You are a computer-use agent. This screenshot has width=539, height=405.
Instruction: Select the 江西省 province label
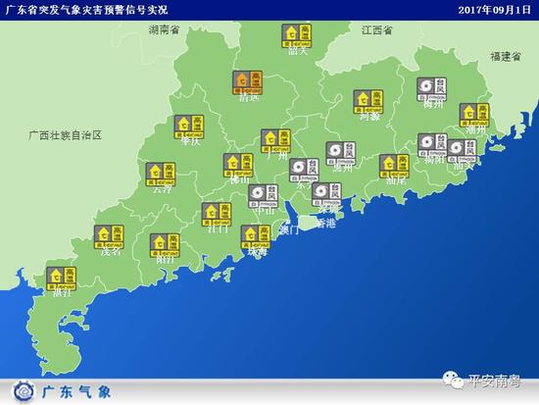376,30
